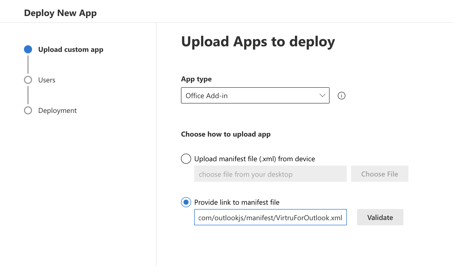
Task: Click the App type label
Action: 196,79
